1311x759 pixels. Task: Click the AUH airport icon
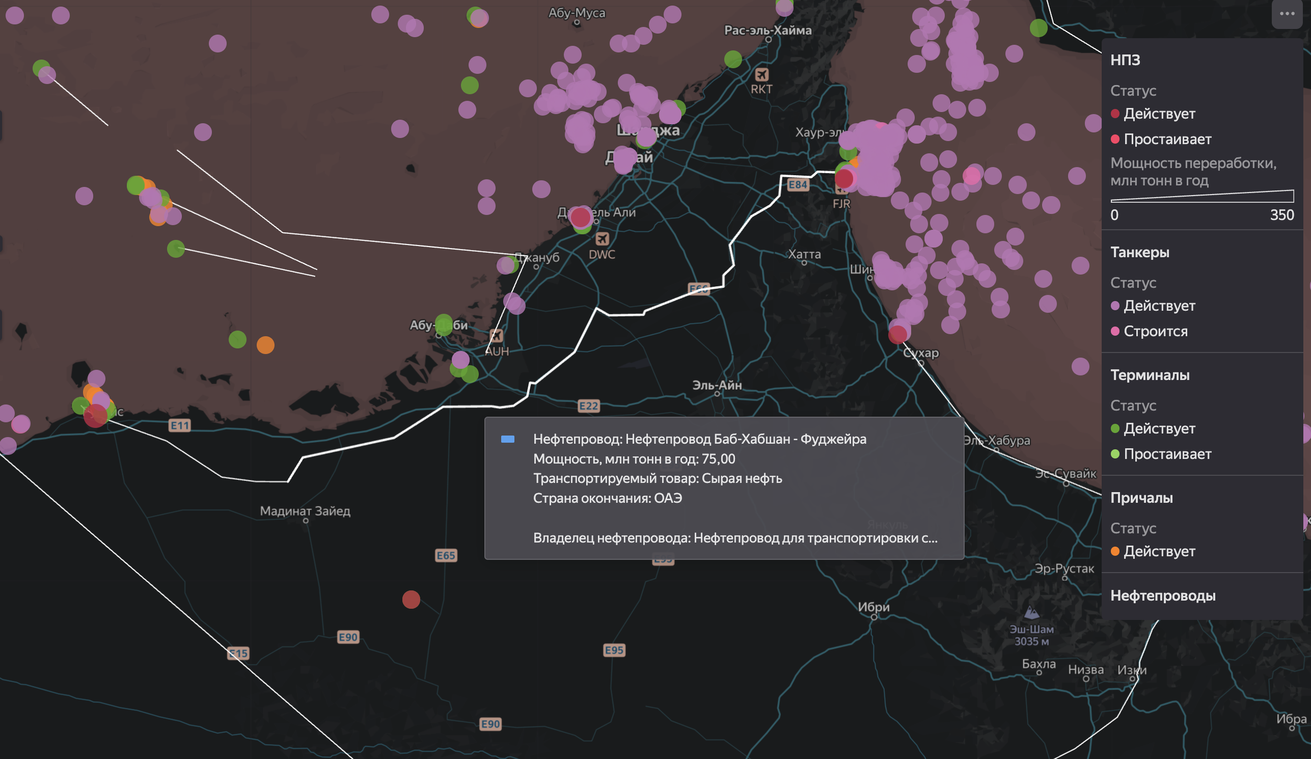coord(496,336)
